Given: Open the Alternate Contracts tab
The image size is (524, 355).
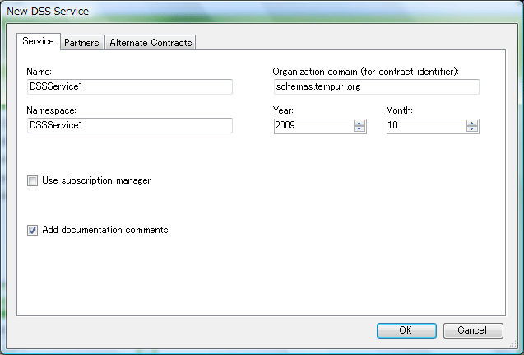Looking at the screenshot, I should [151, 43].
